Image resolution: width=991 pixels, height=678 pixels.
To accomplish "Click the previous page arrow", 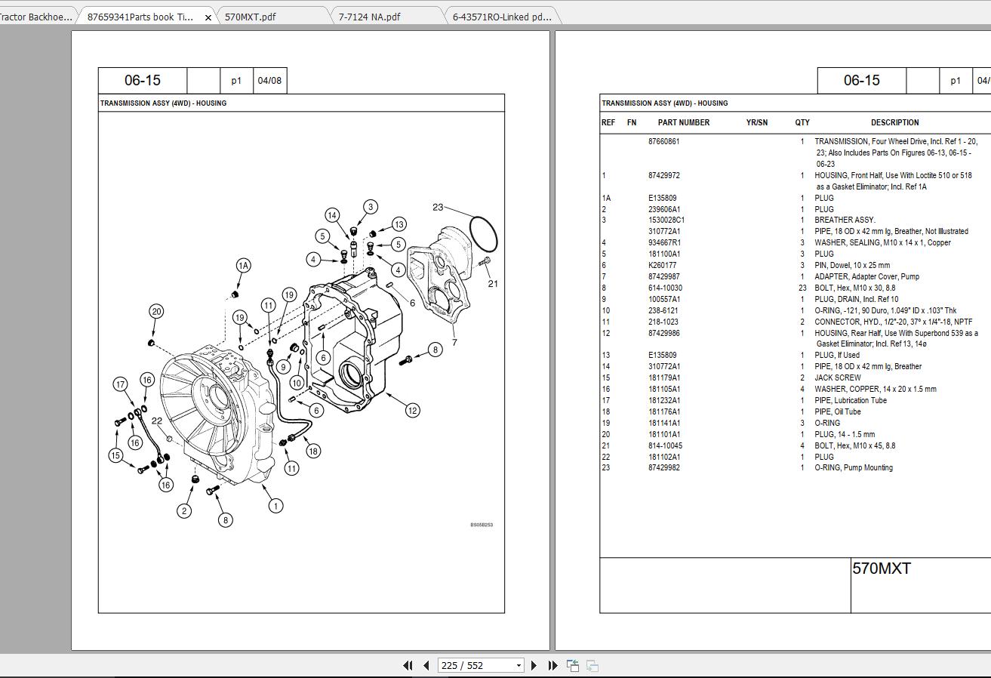I will pyautogui.click(x=426, y=665).
